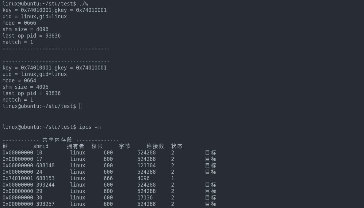
Task: Click permission value '666' in the table
Action: click(x=108, y=178)
